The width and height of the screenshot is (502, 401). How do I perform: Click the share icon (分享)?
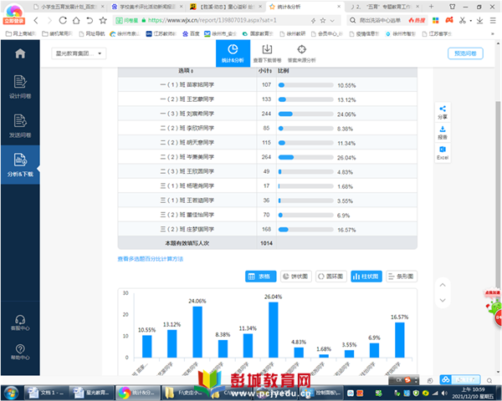coord(443,112)
